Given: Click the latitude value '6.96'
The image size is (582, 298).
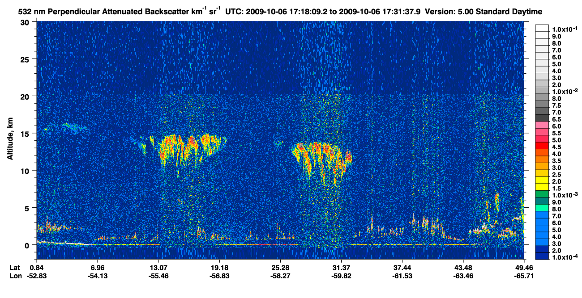Looking at the screenshot, I should click(98, 268).
